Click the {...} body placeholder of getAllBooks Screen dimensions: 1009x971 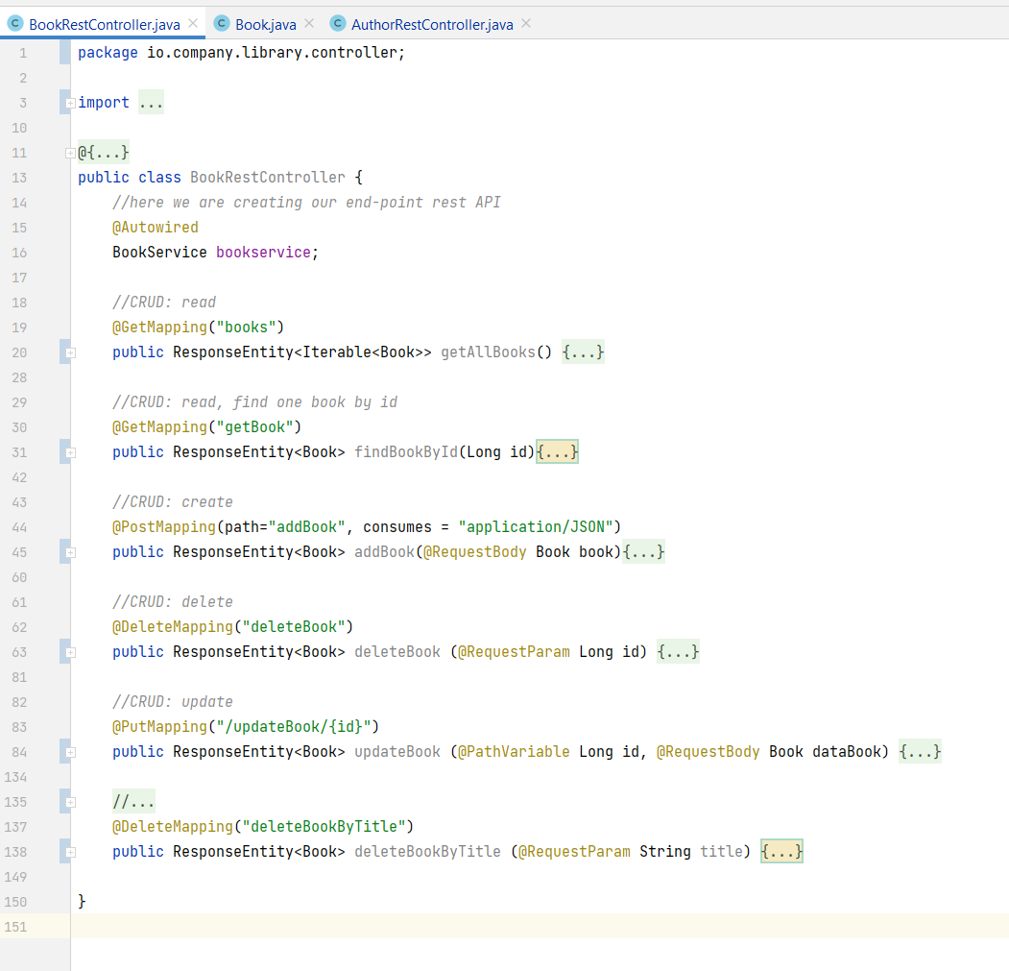coord(583,352)
